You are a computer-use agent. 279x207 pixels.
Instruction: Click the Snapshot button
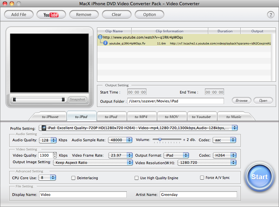pos(77,99)
